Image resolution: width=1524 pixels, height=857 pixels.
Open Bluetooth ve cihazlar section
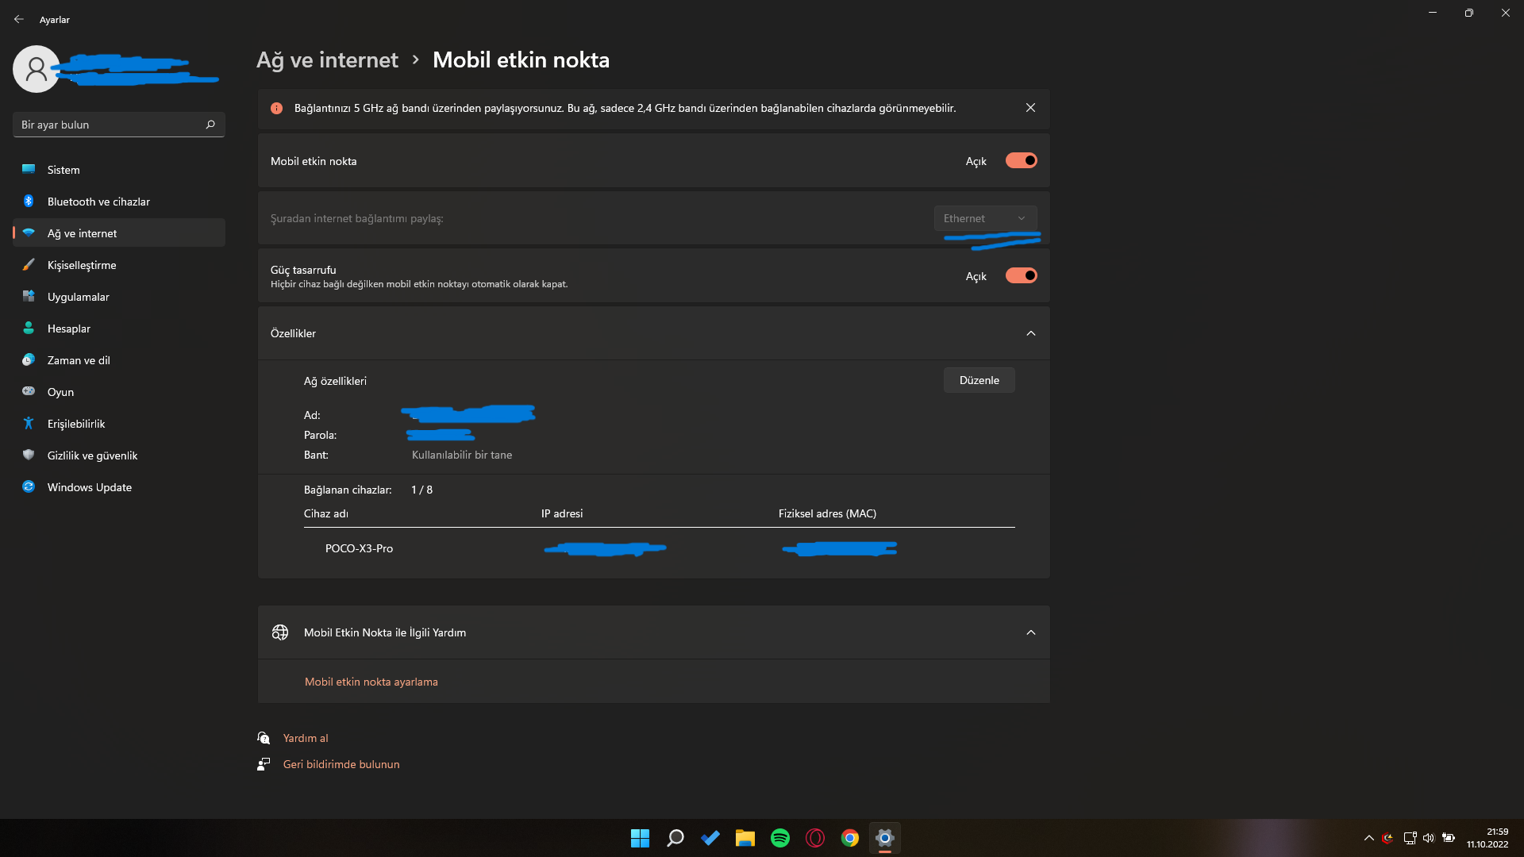tap(98, 202)
